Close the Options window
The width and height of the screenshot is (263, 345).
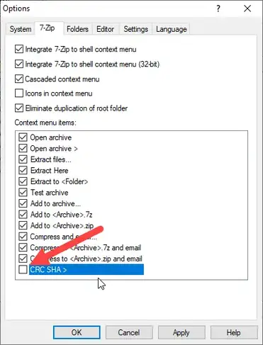(x=247, y=9)
